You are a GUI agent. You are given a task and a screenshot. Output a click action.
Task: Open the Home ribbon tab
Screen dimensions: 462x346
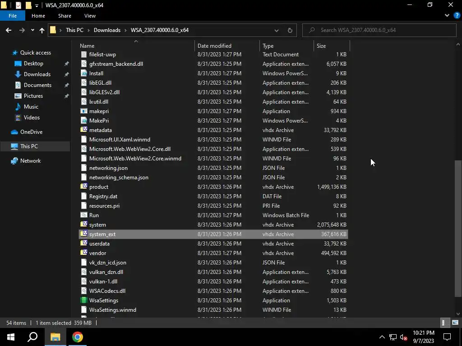point(38,16)
